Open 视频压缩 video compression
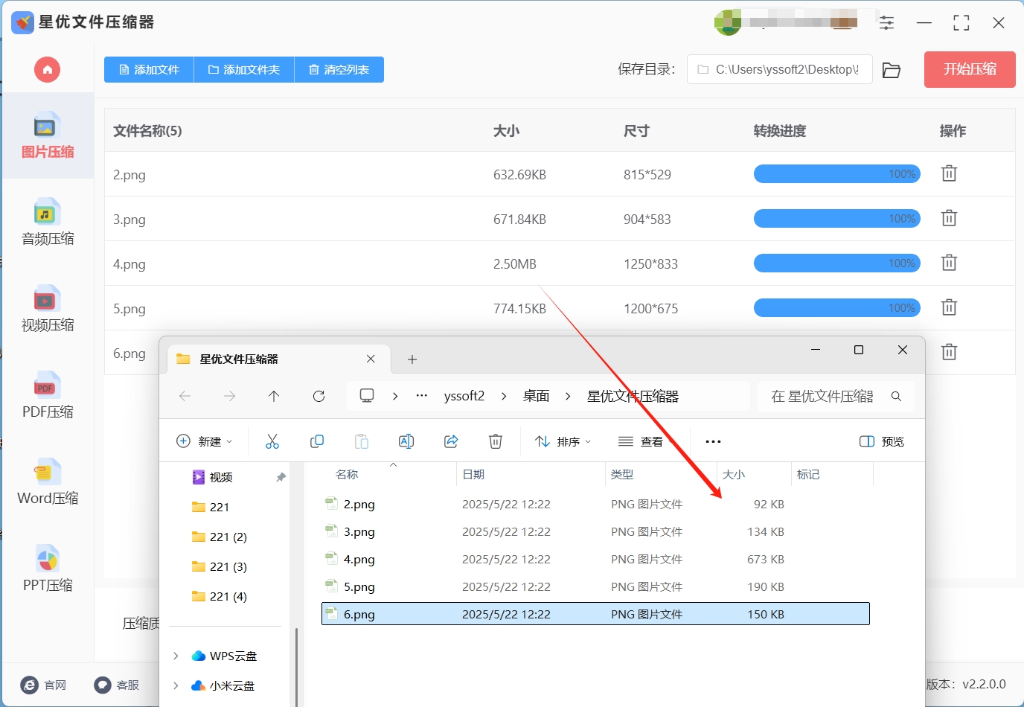This screenshot has width=1024, height=707. coord(48,309)
